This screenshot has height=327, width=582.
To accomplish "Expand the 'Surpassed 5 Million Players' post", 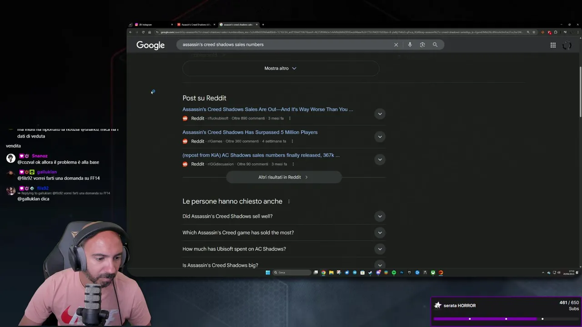I will pos(380,136).
